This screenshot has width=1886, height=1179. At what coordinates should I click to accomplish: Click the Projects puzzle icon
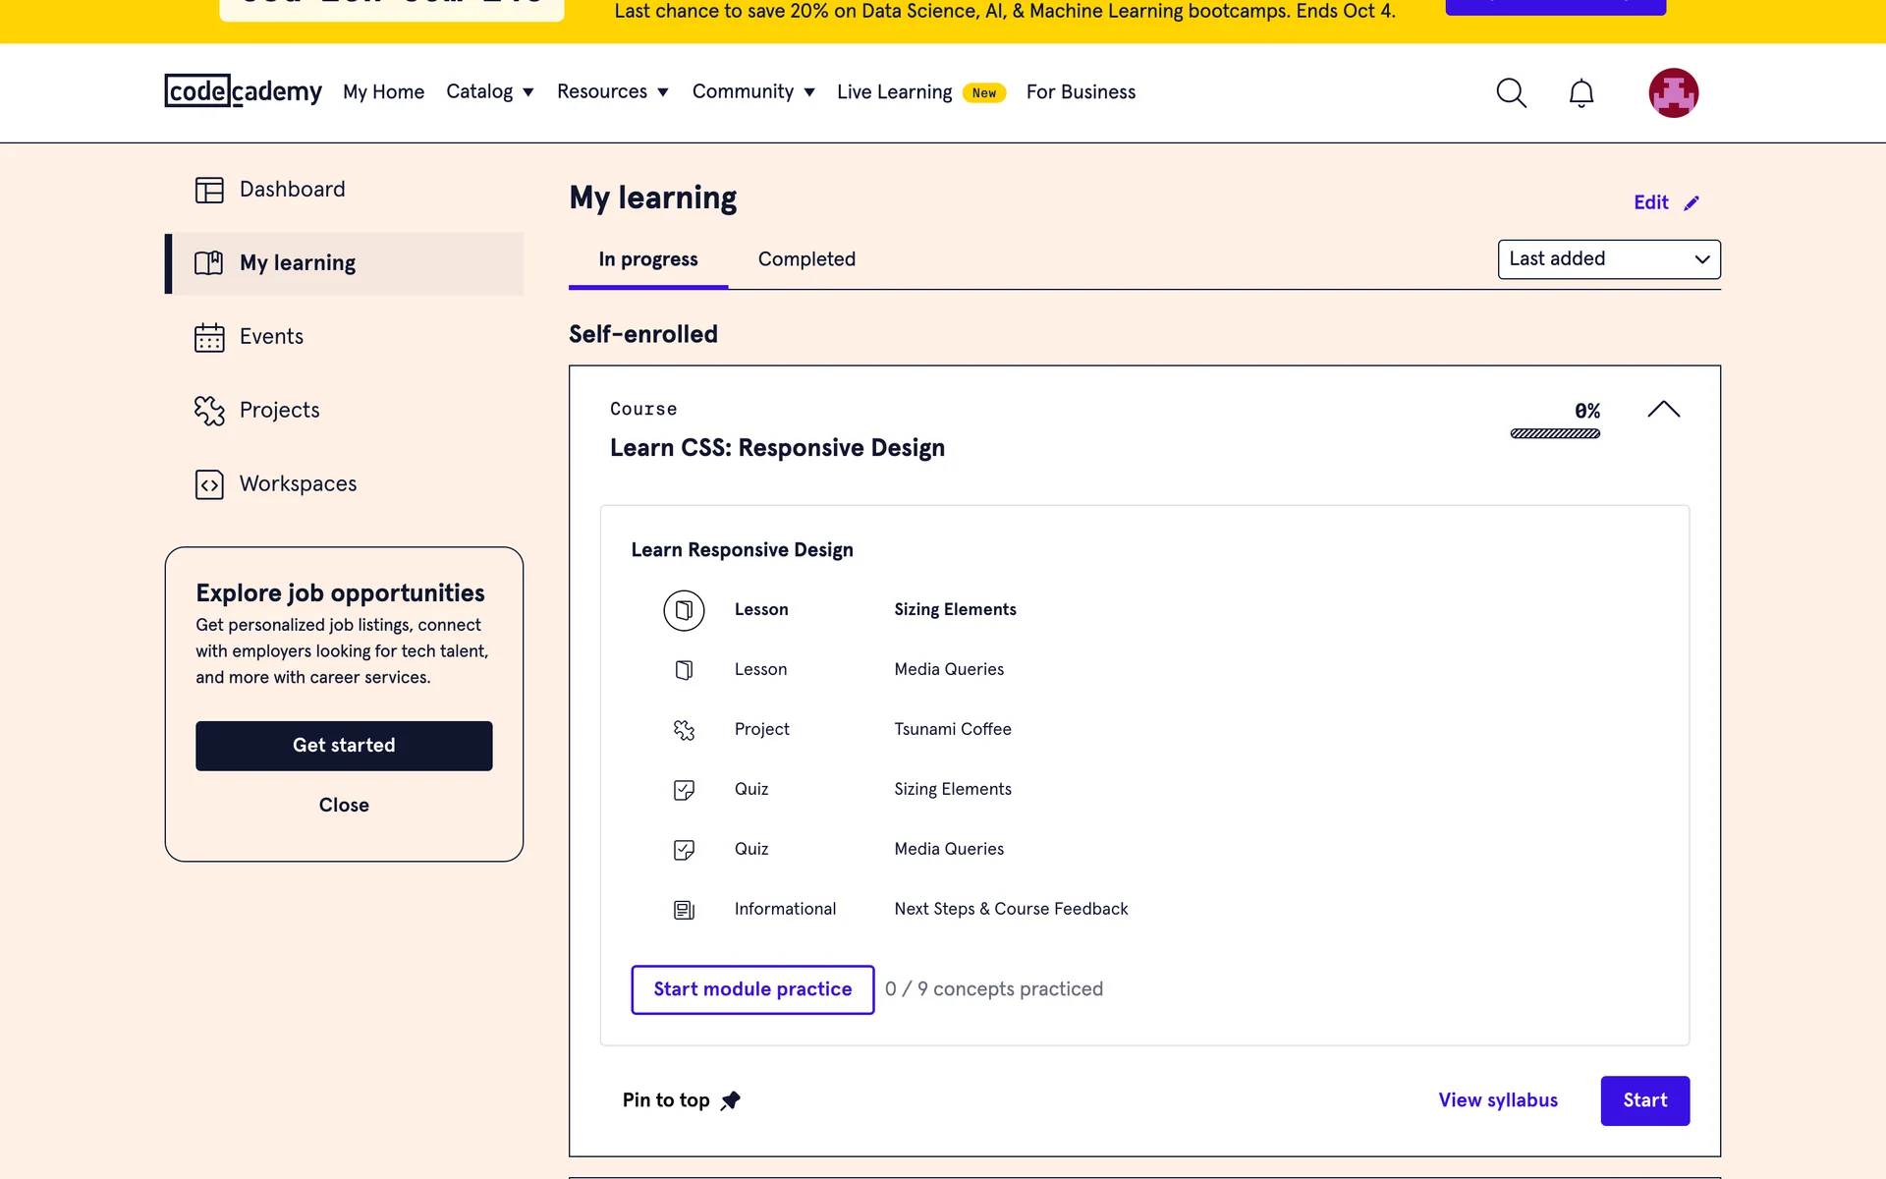tap(209, 411)
